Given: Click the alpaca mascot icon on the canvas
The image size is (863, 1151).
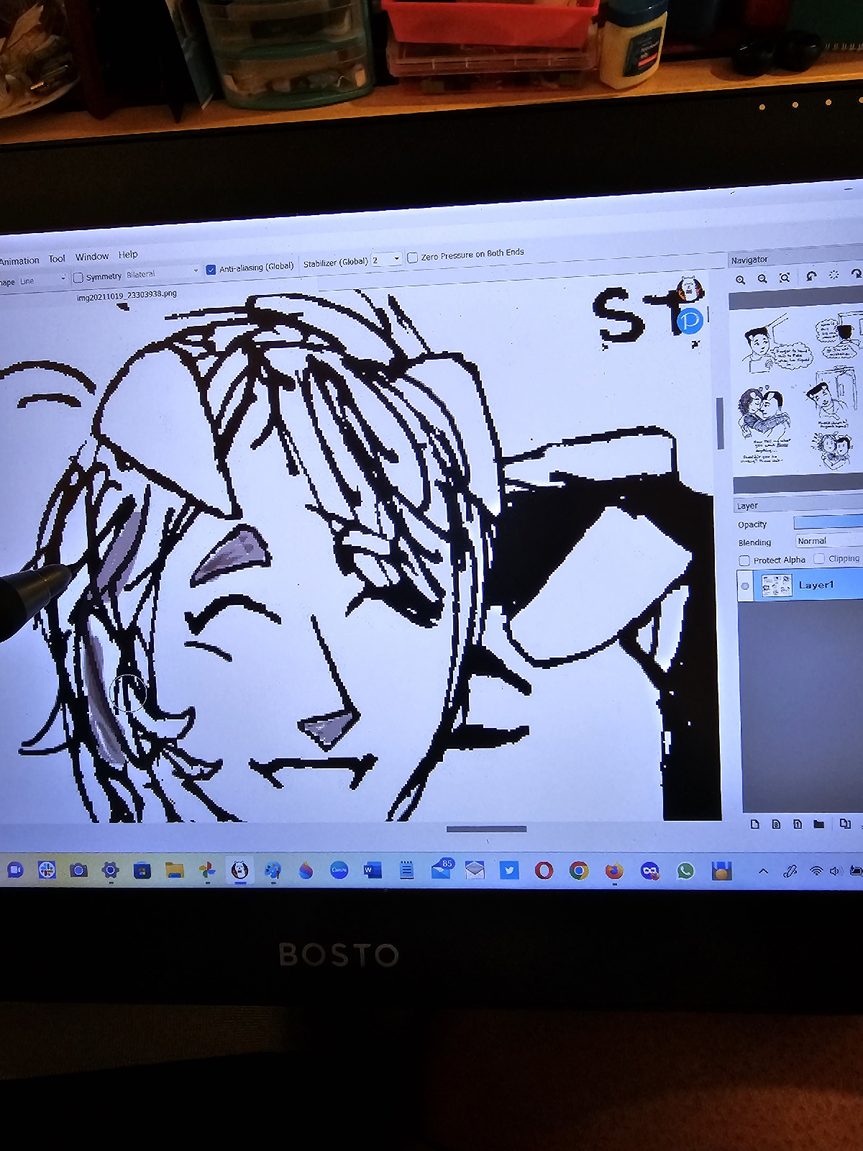Looking at the screenshot, I should pos(690,288).
